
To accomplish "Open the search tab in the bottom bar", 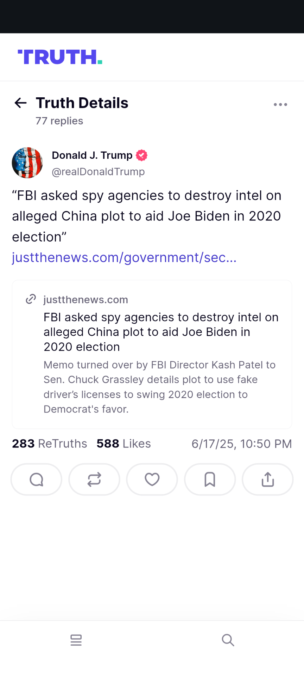I will click(228, 640).
